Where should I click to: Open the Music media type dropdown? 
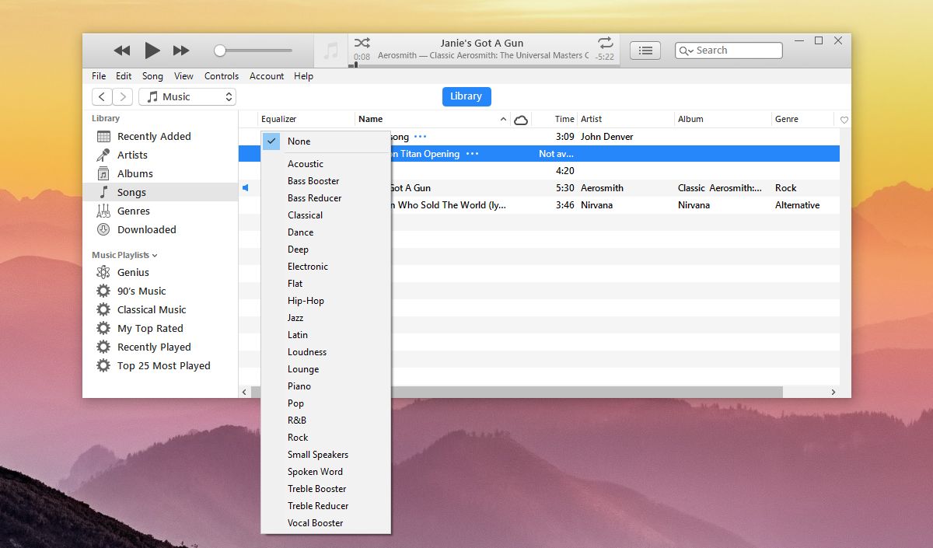(187, 96)
